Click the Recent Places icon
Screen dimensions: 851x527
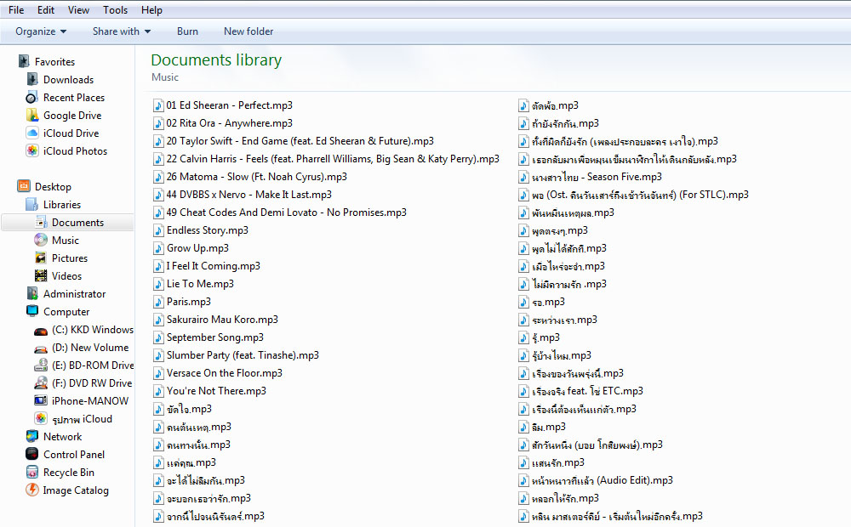pyautogui.click(x=32, y=97)
